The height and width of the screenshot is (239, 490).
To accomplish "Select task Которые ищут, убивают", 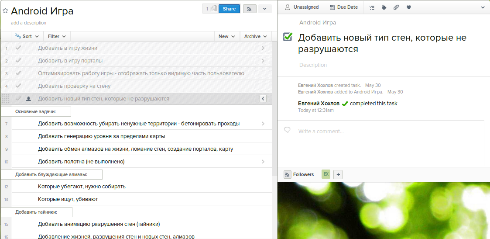I will coord(141,199).
